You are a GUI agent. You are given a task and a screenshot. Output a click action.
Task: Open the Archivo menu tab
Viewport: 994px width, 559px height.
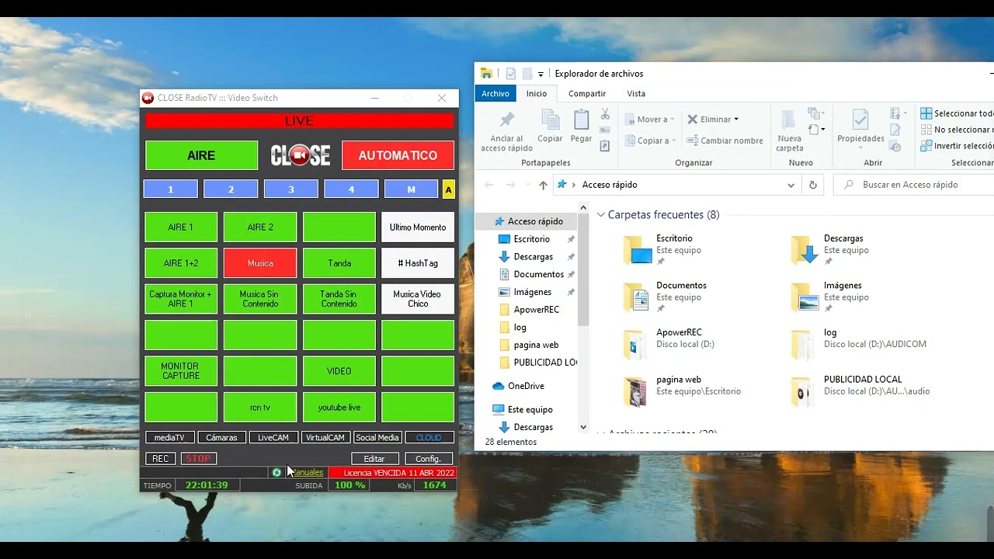coord(495,93)
